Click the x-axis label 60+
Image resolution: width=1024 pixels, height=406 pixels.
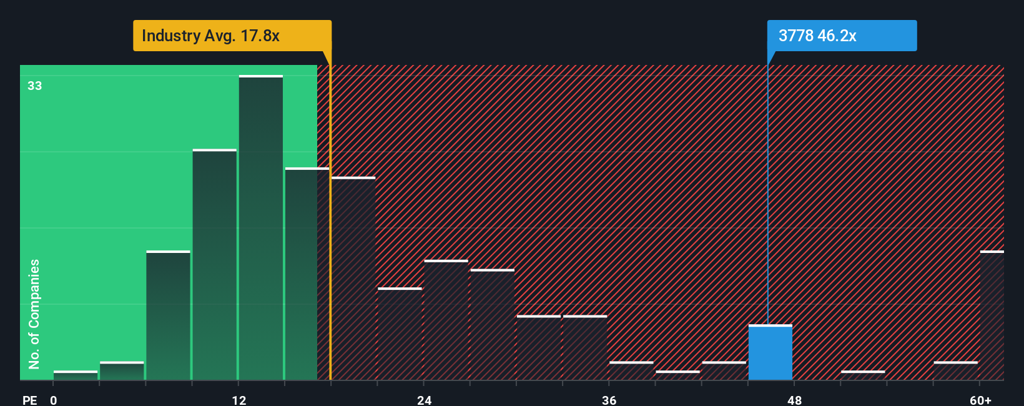pyautogui.click(x=980, y=400)
